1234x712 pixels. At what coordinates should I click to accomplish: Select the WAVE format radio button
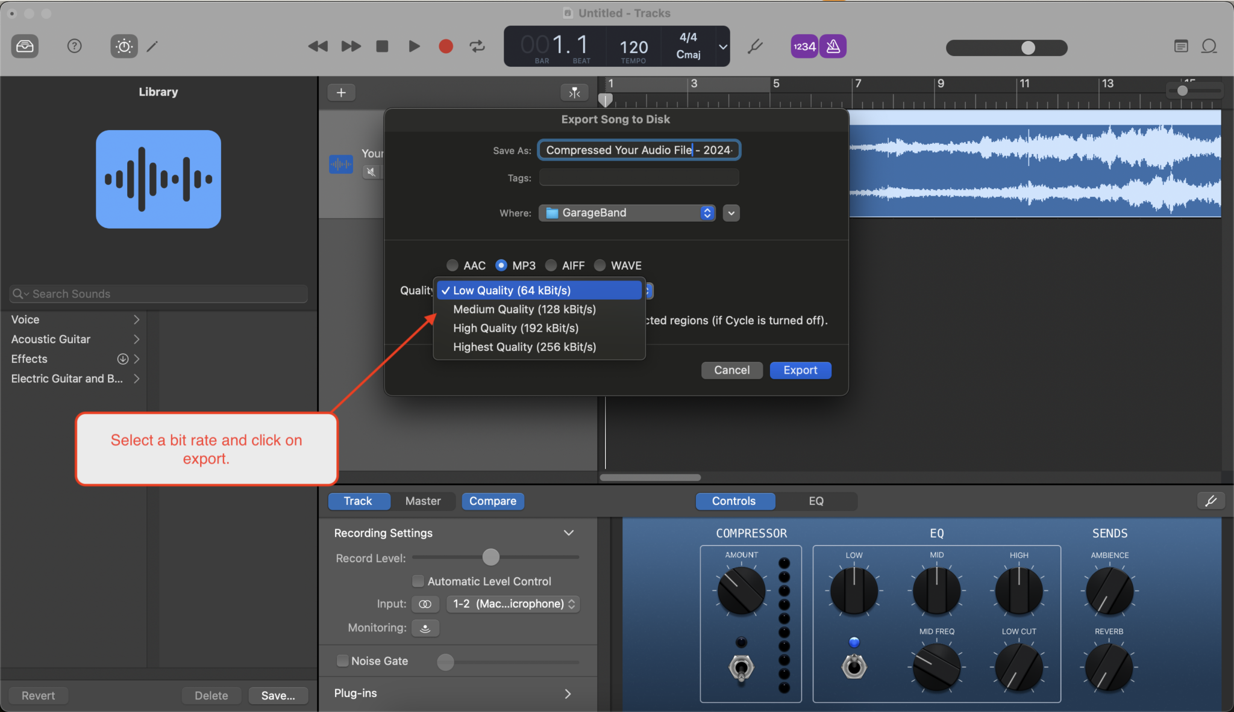click(600, 265)
